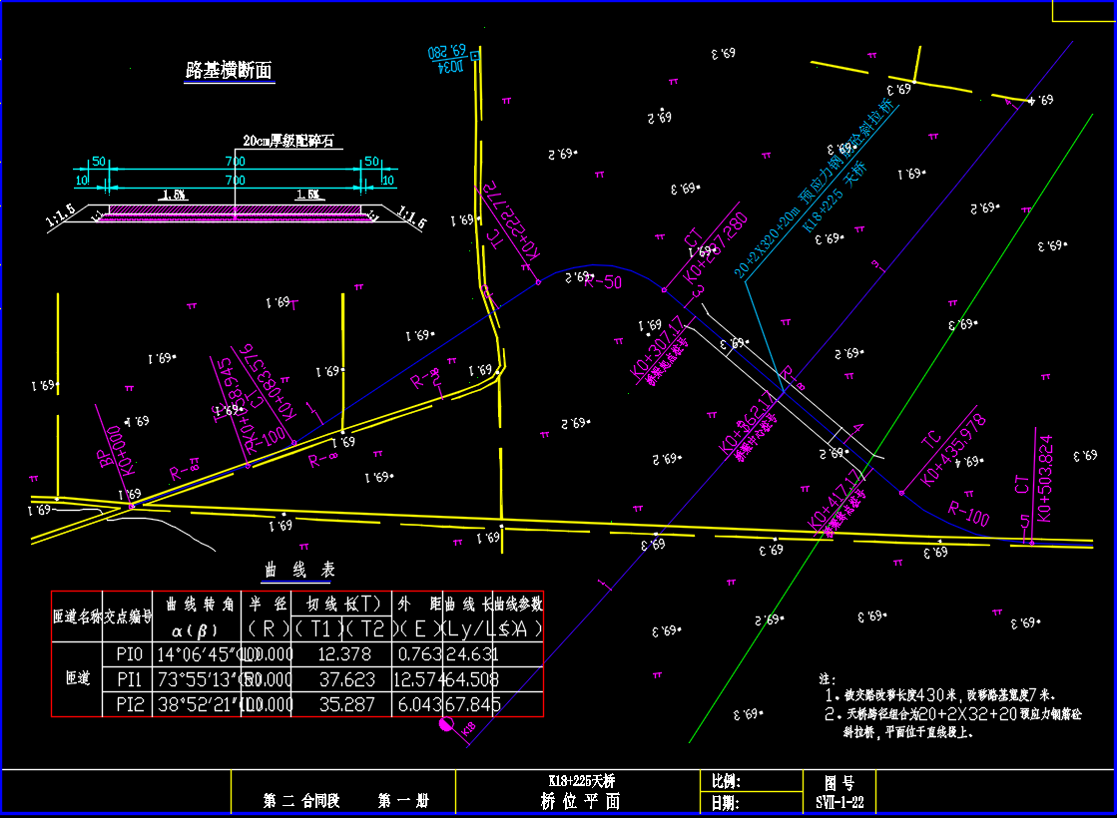The width and height of the screenshot is (1117, 818).
Task: Select the 桥位平面 title block text
Action: (580, 801)
